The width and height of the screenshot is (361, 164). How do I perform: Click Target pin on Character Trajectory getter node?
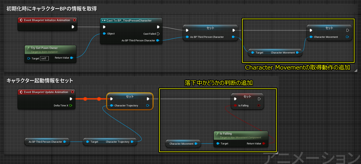click(87, 142)
